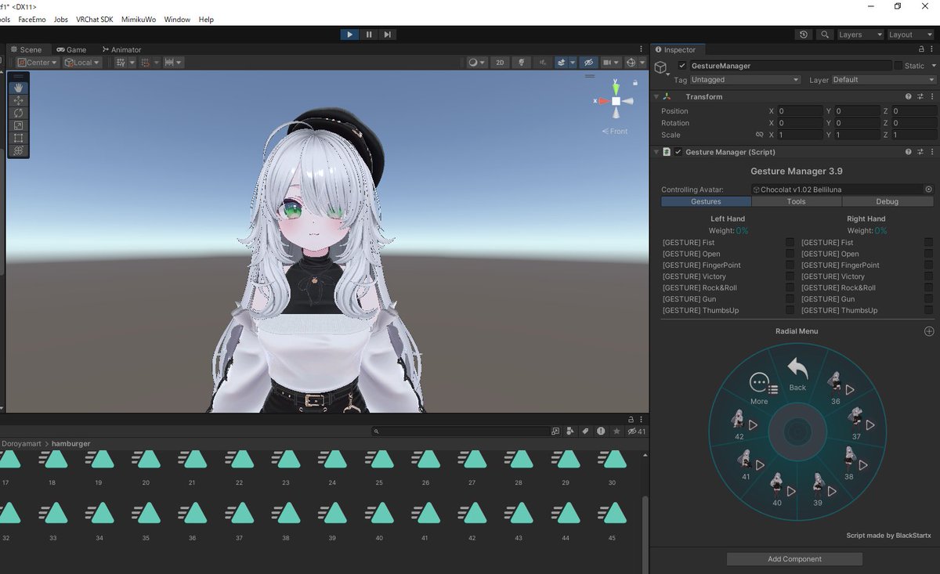Viewport: 940px width, 574px height.
Task: Select the Hand tool in the Scene toolbar
Action: coord(17,87)
